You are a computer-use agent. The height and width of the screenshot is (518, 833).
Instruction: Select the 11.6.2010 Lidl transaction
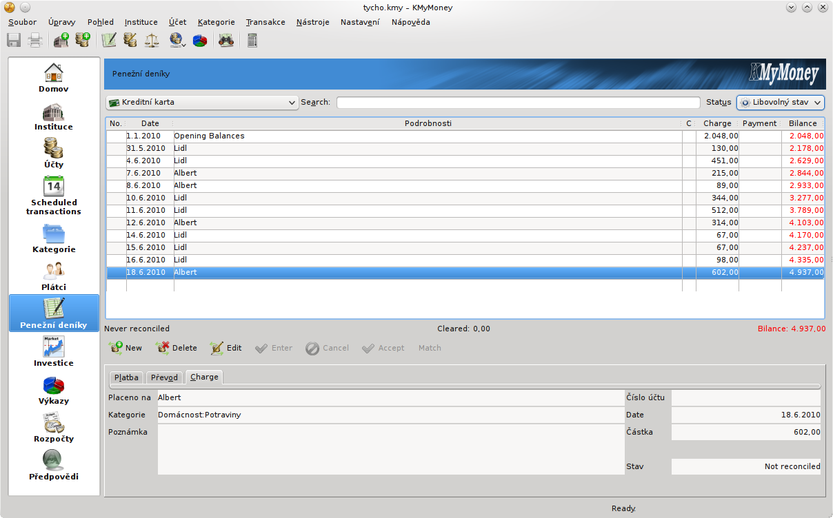[465, 211]
